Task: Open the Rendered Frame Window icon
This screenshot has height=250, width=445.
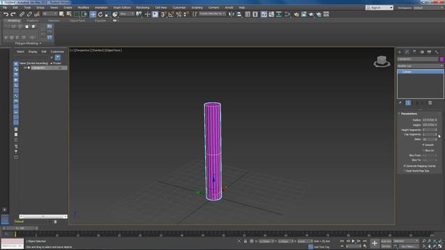Action: pos(304,14)
